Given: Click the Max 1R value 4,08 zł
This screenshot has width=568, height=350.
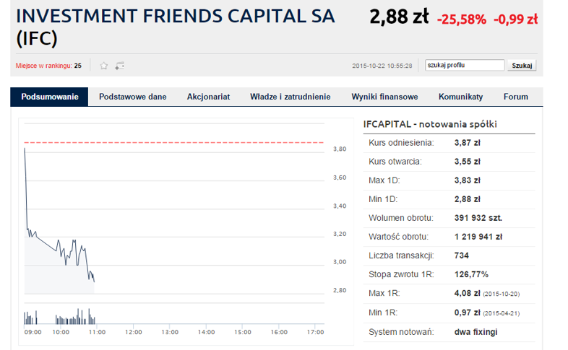Looking at the screenshot, I should (x=468, y=293).
